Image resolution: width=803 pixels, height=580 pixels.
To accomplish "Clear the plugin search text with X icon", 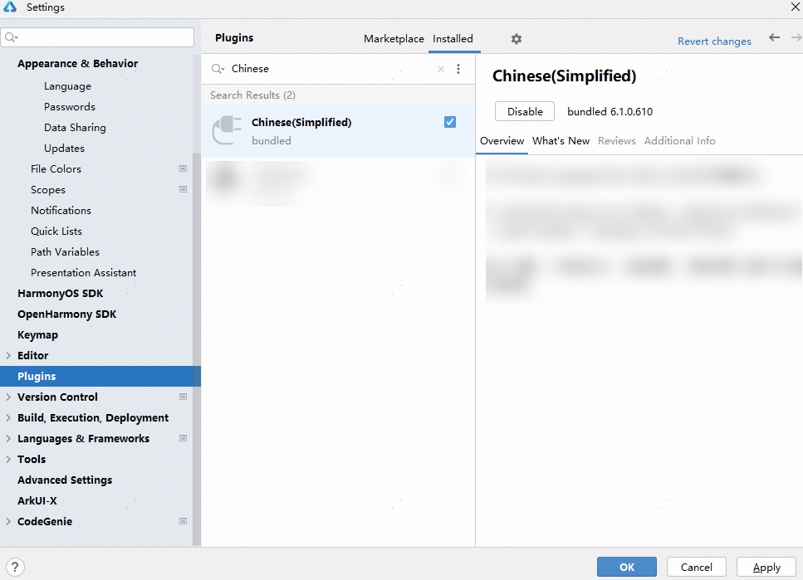I will click(x=441, y=69).
